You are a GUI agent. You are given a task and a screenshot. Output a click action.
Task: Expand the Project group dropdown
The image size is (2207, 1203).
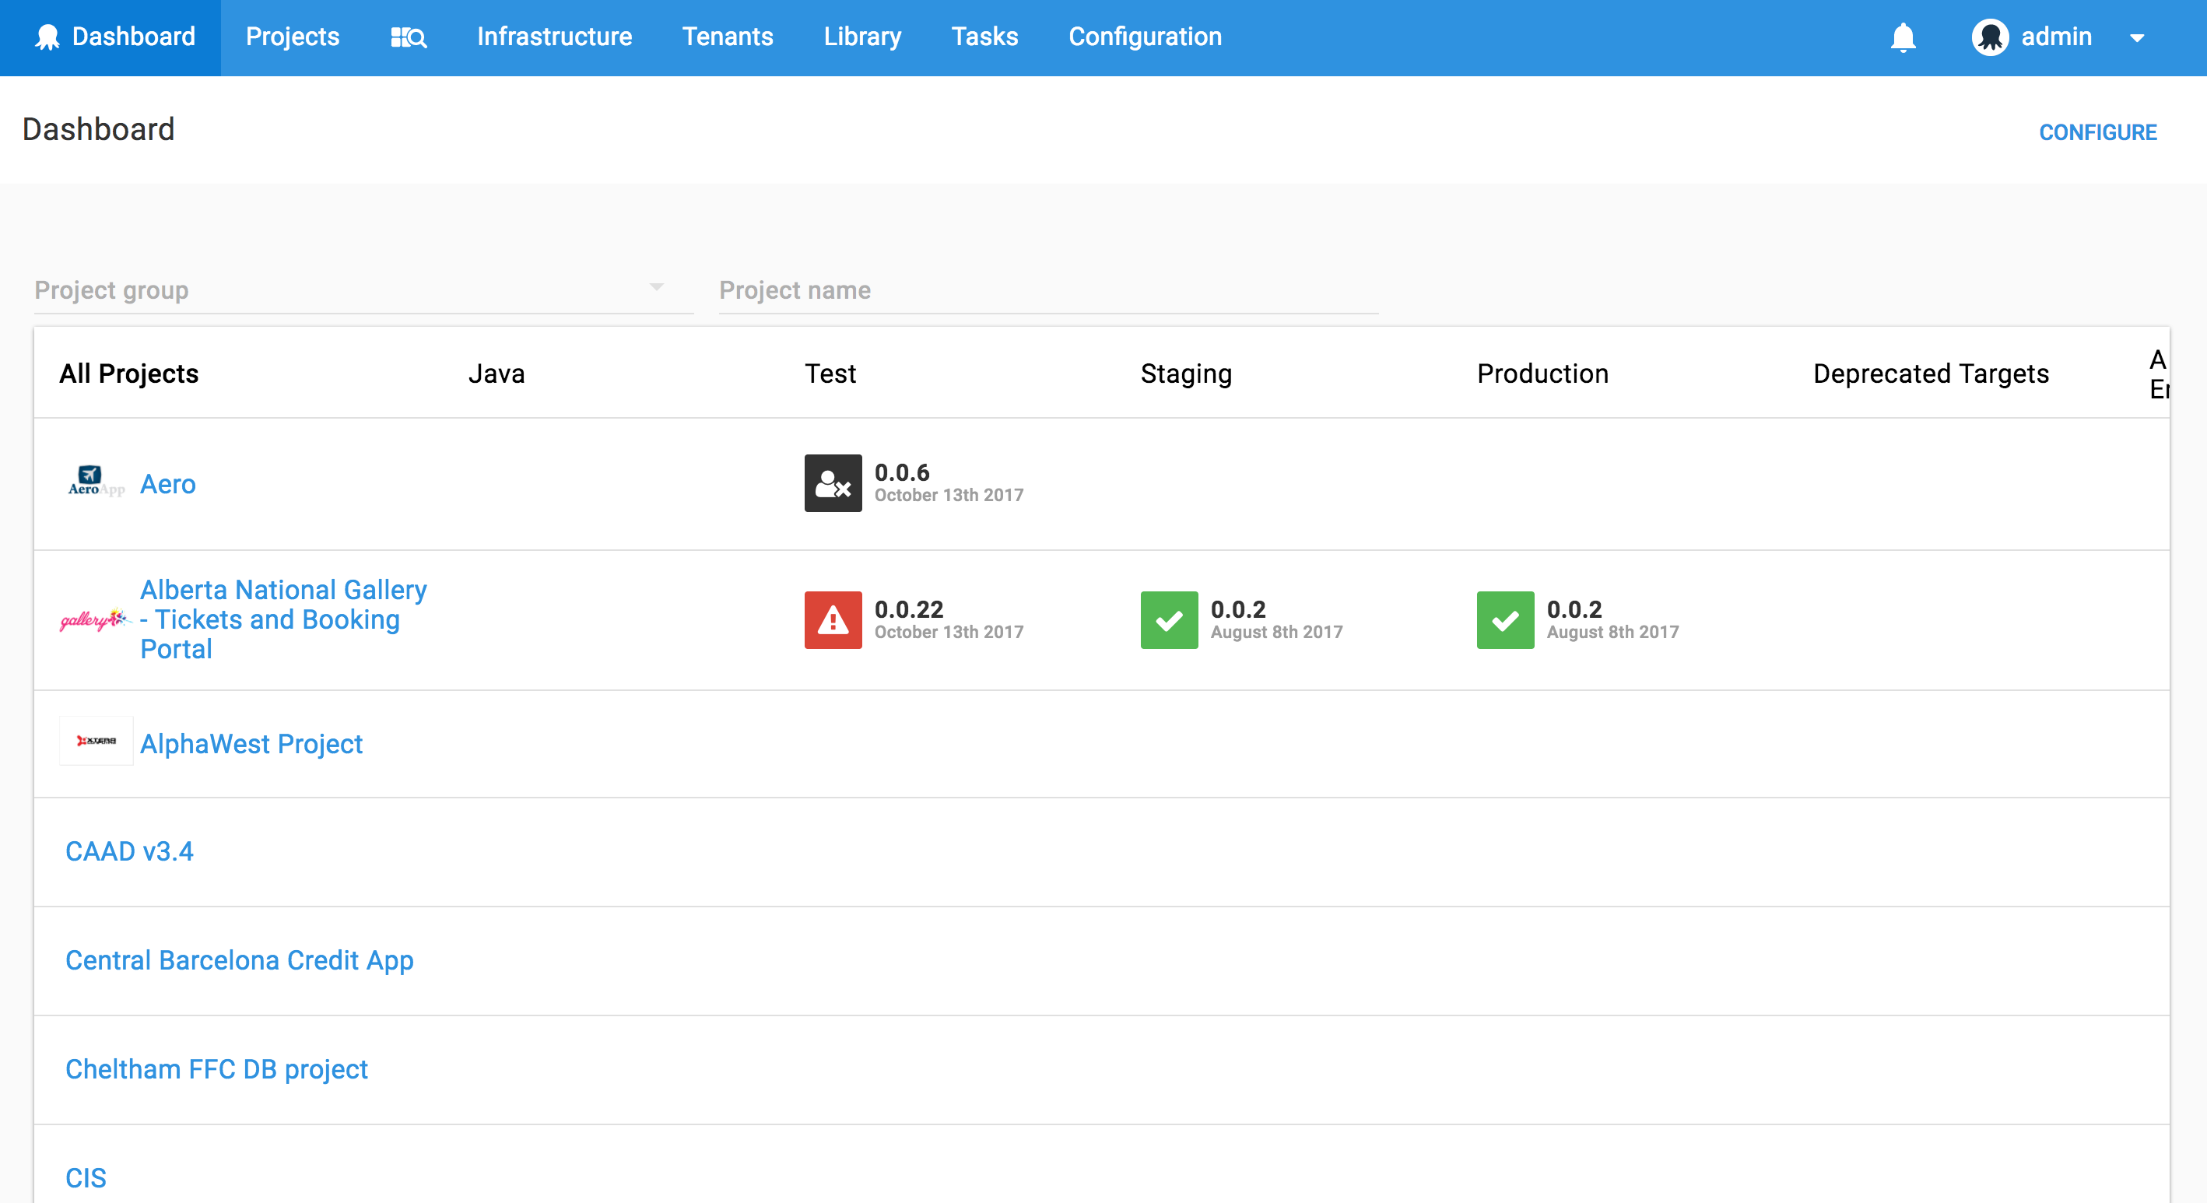coord(656,289)
